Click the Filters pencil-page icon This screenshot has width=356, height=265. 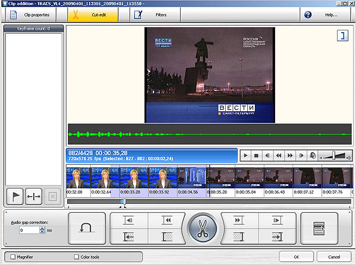(x=138, y=15)
